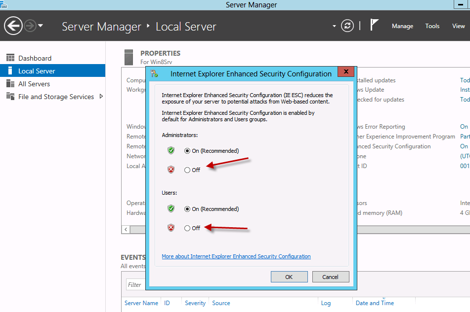Select On (Recommended) for Users

click(187, 209)
